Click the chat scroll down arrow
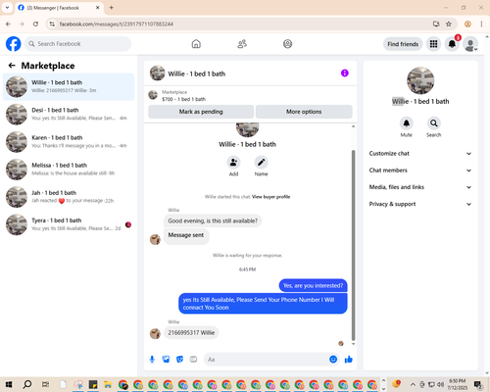The width and height of the screenshot is (490, 392). pyautogui.click(x=353, y=344)
